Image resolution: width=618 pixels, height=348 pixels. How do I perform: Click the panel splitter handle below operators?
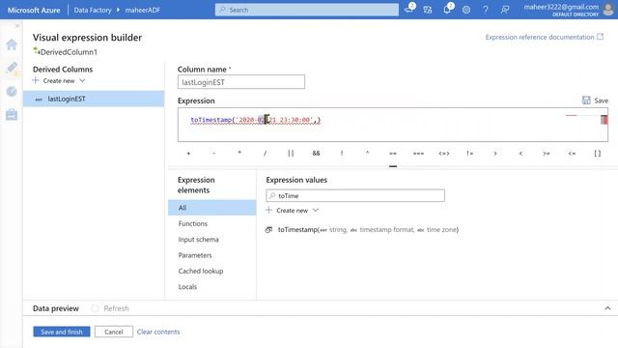[x=393, y=166]
